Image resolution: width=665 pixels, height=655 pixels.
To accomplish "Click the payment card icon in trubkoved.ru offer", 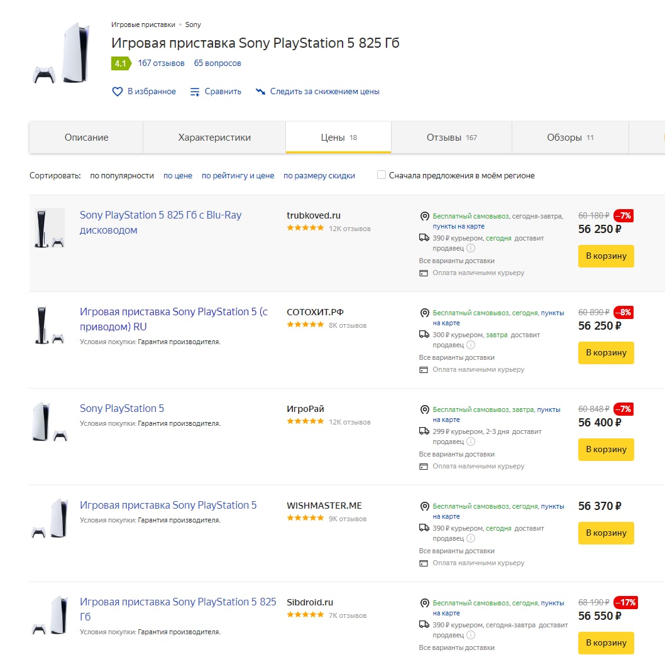I will [424, 273].
